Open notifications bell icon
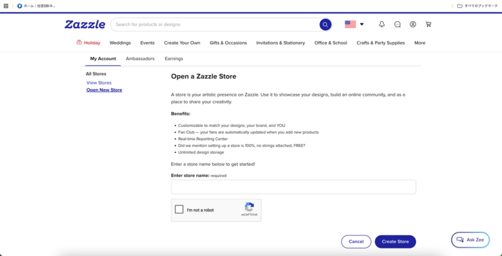 pos(382,24)
